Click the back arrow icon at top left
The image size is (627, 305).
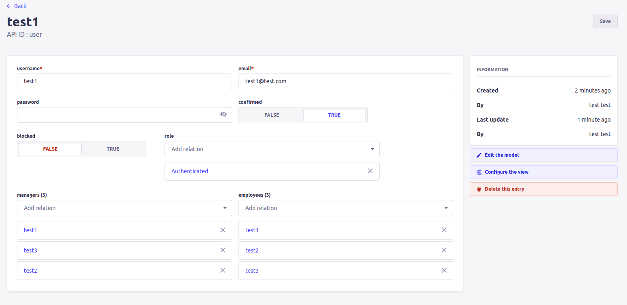(x=9, y=6)
